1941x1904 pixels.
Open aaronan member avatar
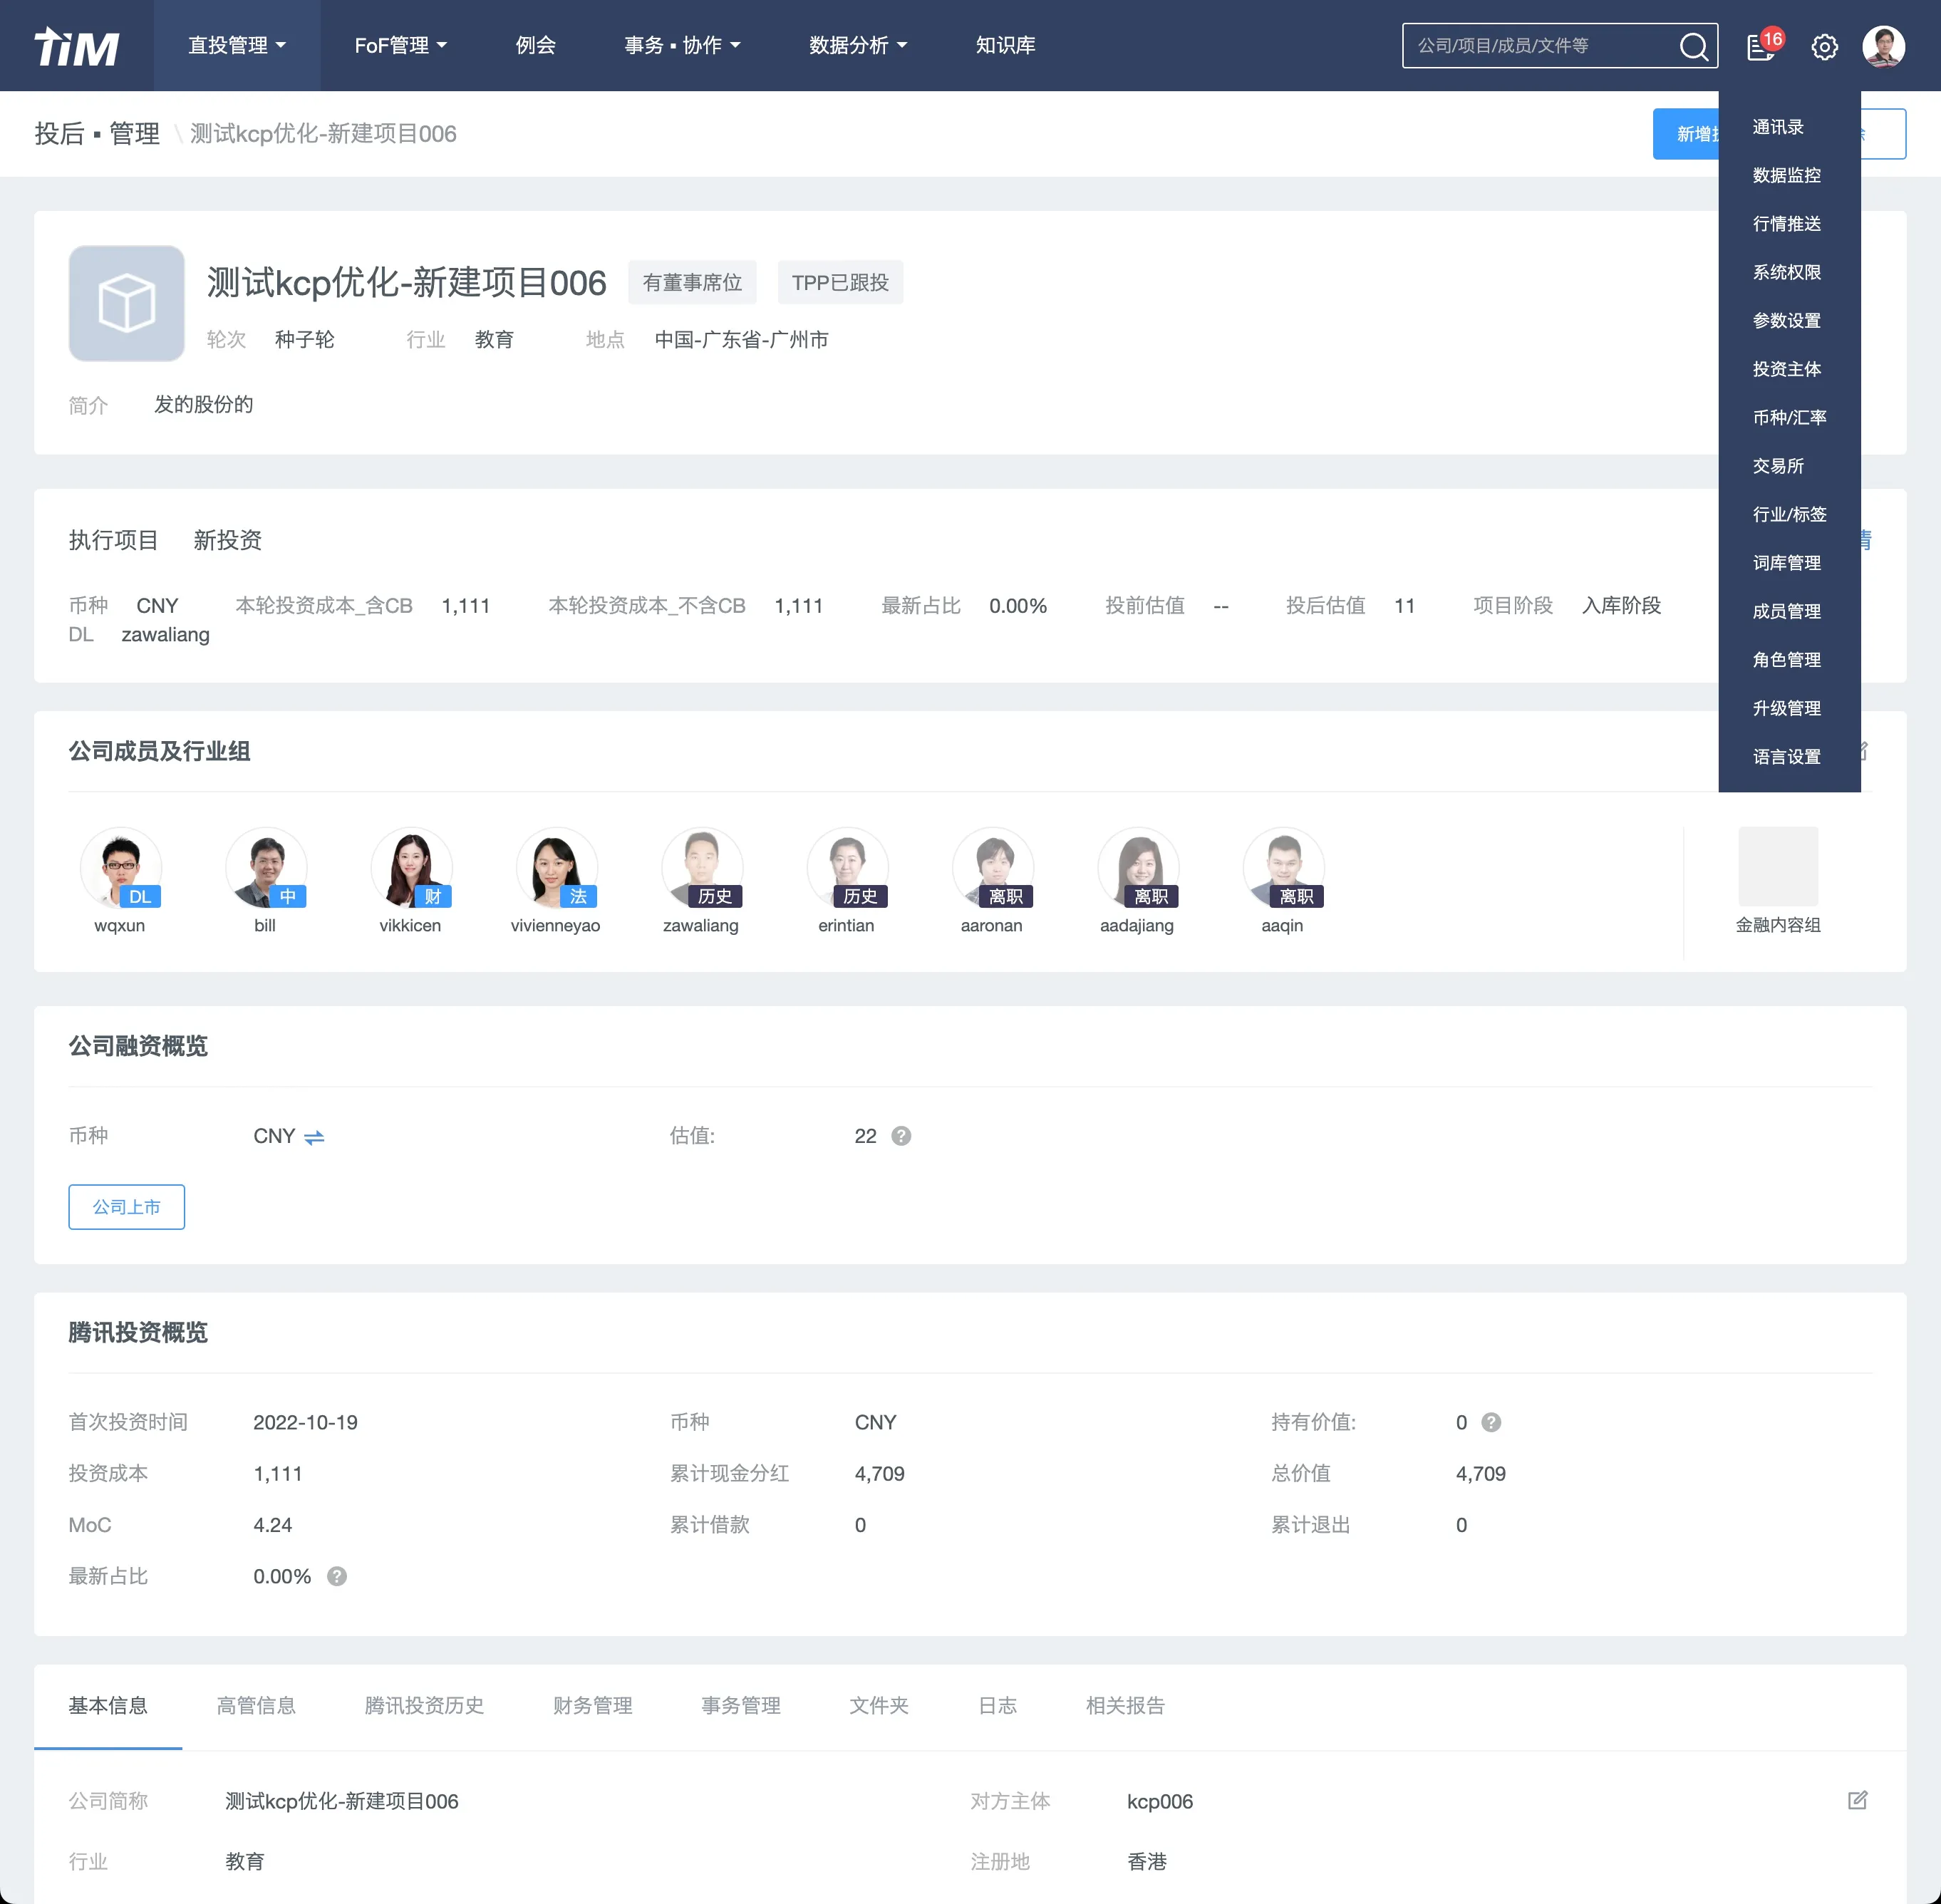click(x=992, y=867)
